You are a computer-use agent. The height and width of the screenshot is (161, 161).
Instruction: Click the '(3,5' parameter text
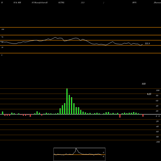point(83,3)
